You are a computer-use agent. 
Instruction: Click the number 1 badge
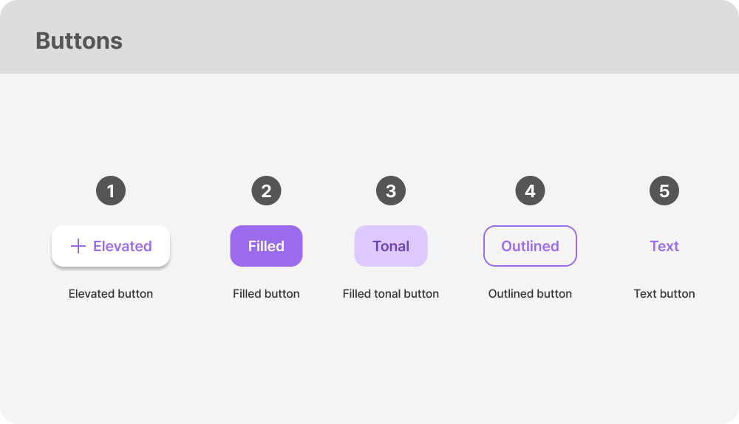[x=111, y=191]
